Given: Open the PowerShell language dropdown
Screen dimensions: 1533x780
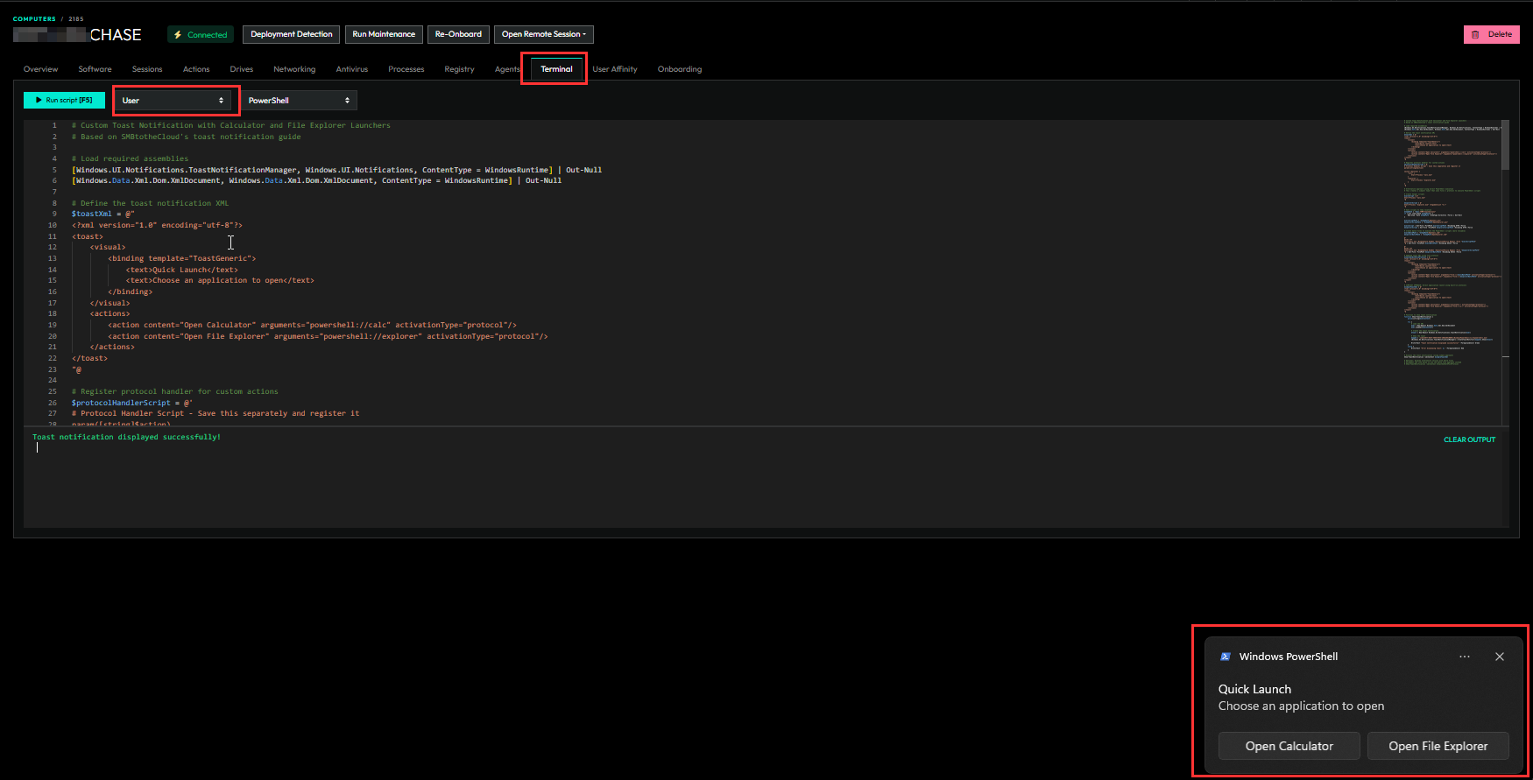Looking at the screenshot, I should pyautogui.click(x=299, y=101).
